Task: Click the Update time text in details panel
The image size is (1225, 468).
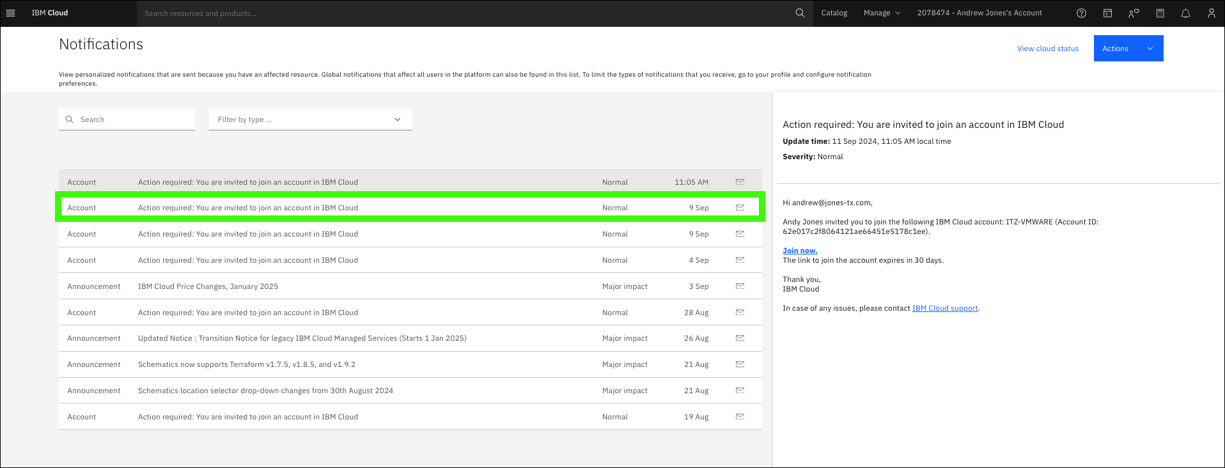Action: pos(866,141)
